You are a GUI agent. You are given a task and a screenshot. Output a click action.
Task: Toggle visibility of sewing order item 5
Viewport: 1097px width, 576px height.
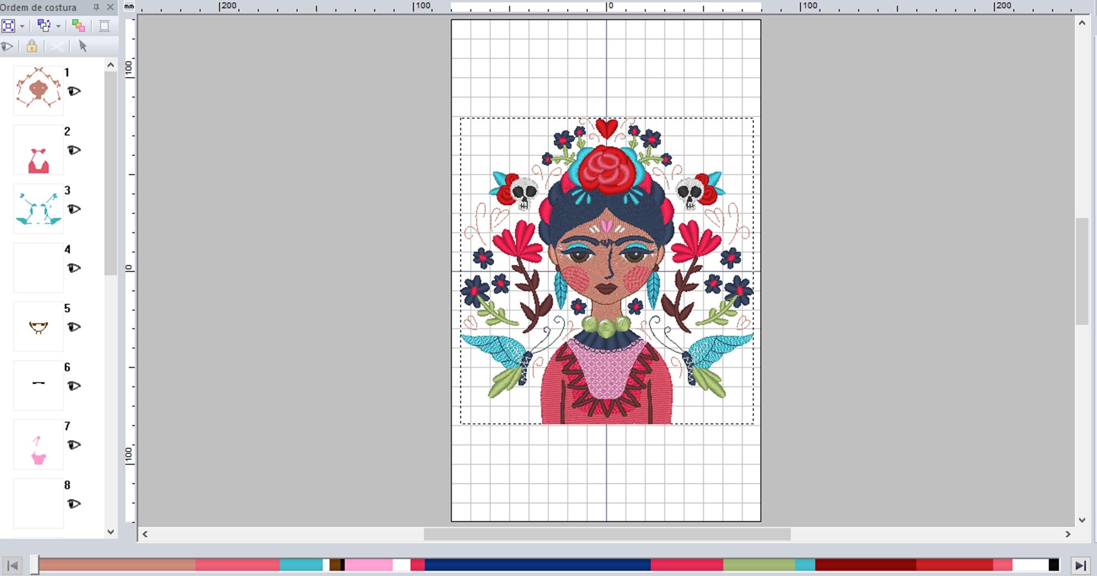[x=74, y=327]
